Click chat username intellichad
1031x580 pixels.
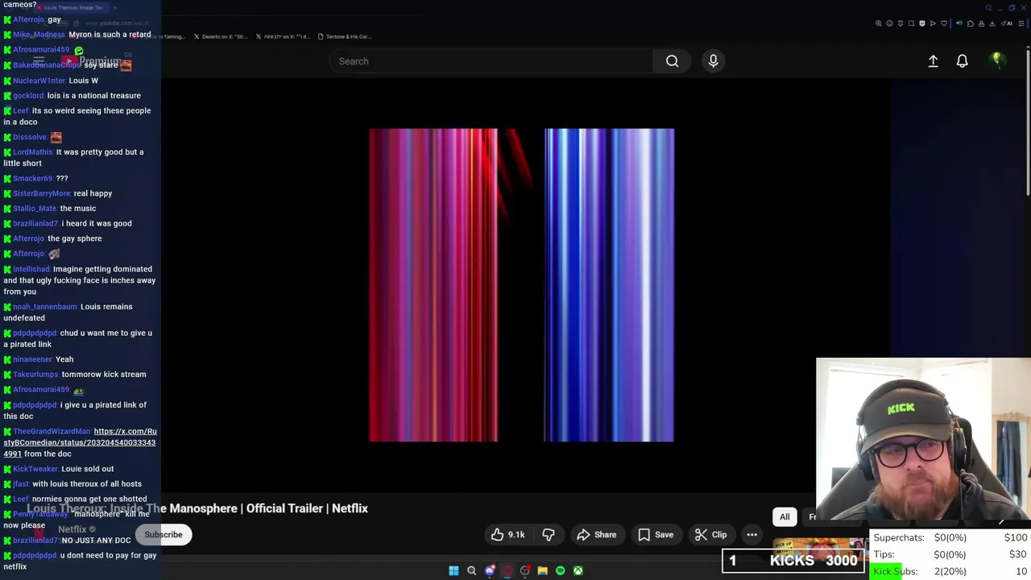coord(31,269)
